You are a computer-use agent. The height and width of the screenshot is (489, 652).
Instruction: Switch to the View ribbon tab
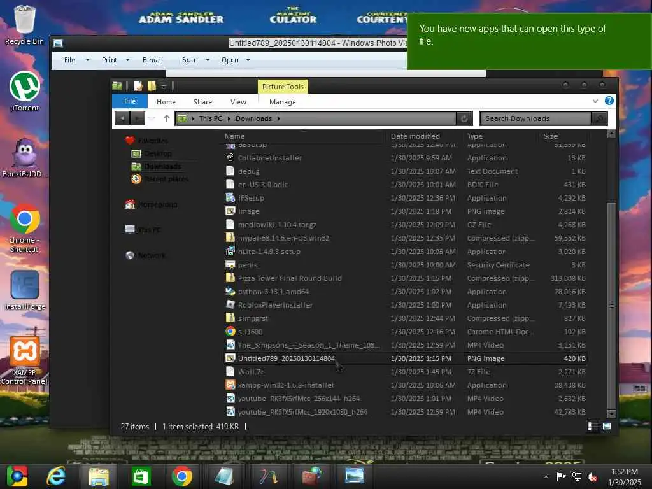coord(238,102)
